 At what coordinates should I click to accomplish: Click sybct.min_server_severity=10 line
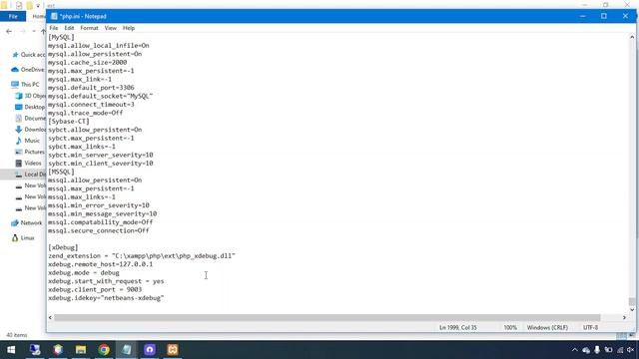(100, 156)
